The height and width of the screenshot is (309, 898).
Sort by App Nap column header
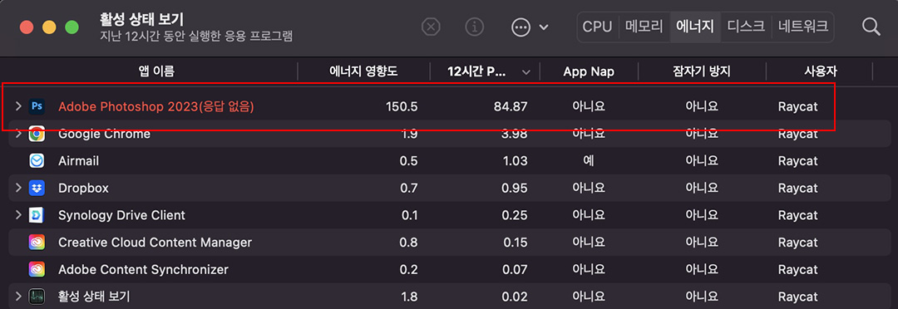click(x=589, y=71)
